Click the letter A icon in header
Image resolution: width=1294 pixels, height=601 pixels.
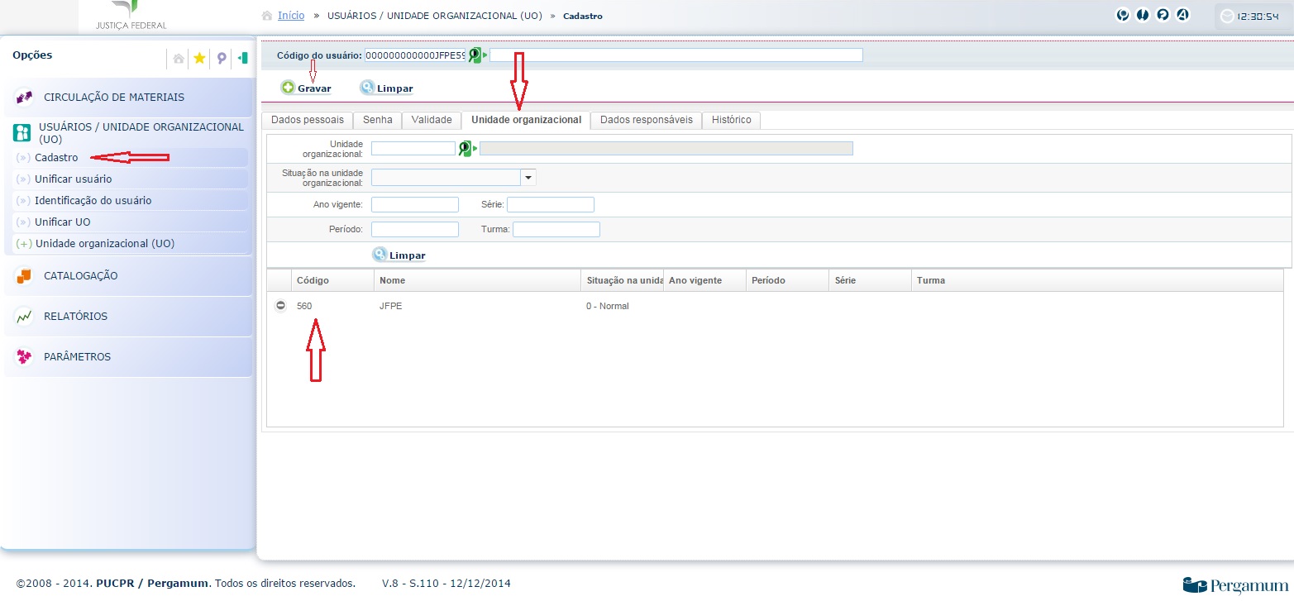(1182, 14)
